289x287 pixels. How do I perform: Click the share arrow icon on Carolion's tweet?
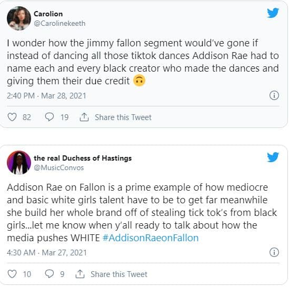[84, 117]
